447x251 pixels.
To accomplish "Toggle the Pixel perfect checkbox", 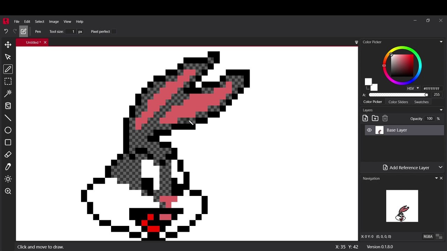I will 114,31.
